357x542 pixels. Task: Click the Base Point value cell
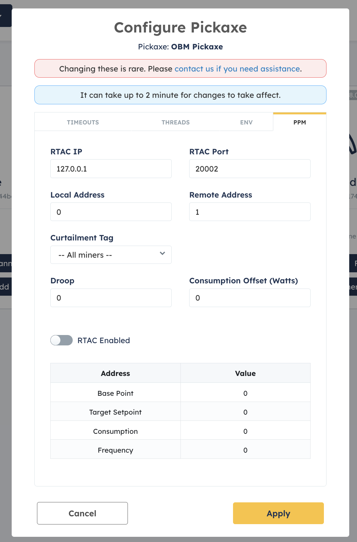[x=245, y=393]
